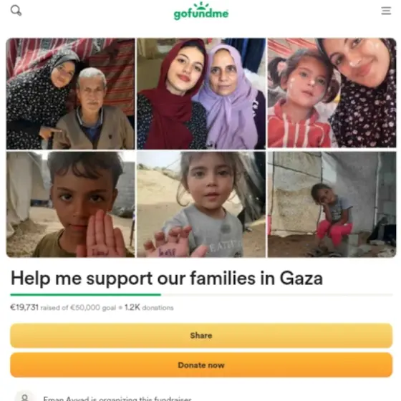Open photo of women in red and purple hijabs

pos(201,94)
